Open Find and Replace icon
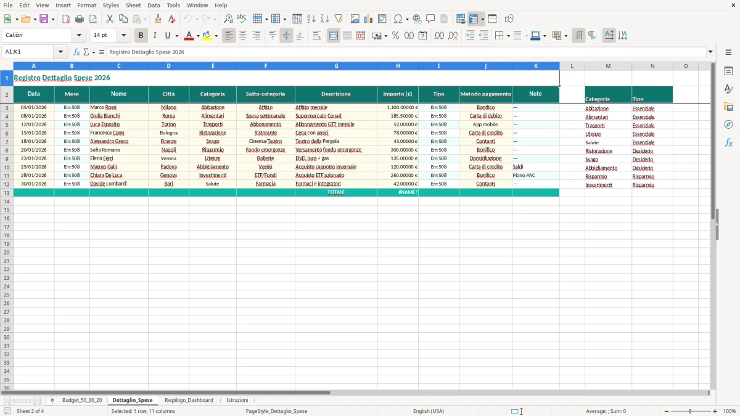 coord(228,19)
